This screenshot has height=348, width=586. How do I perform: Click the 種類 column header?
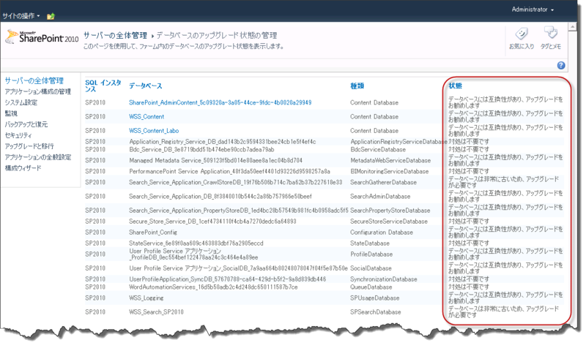357,86
